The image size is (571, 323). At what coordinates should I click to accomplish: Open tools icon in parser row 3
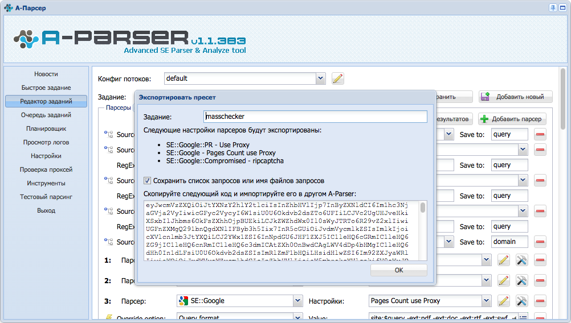click(522, 301)
